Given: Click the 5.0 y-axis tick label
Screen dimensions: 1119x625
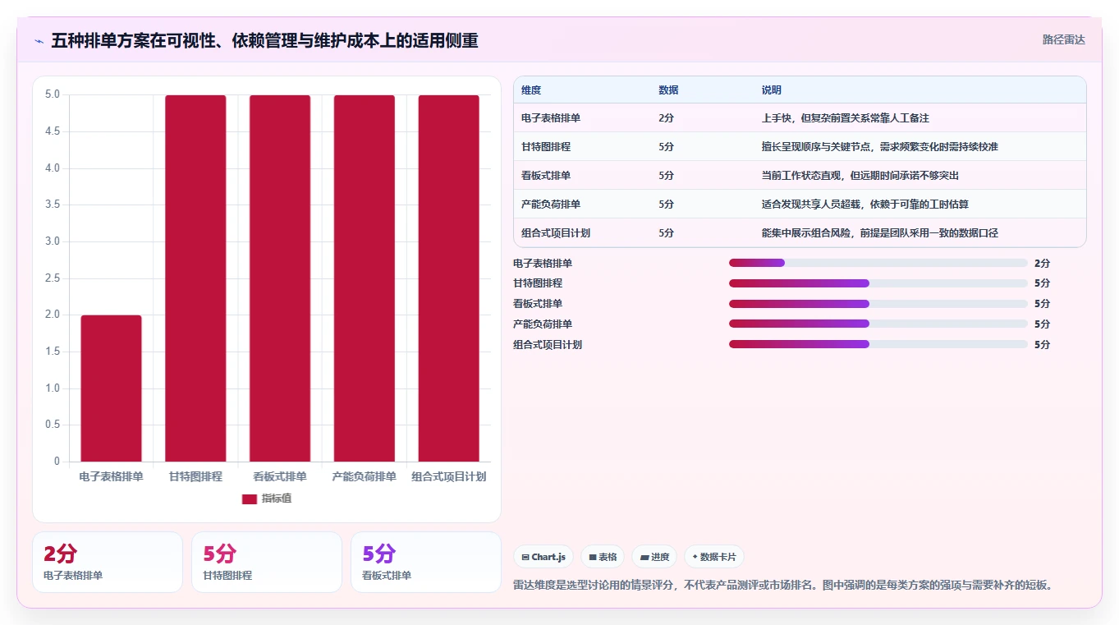Looking at the screenshot, I should pyautogui.click(x=52, y=94).
